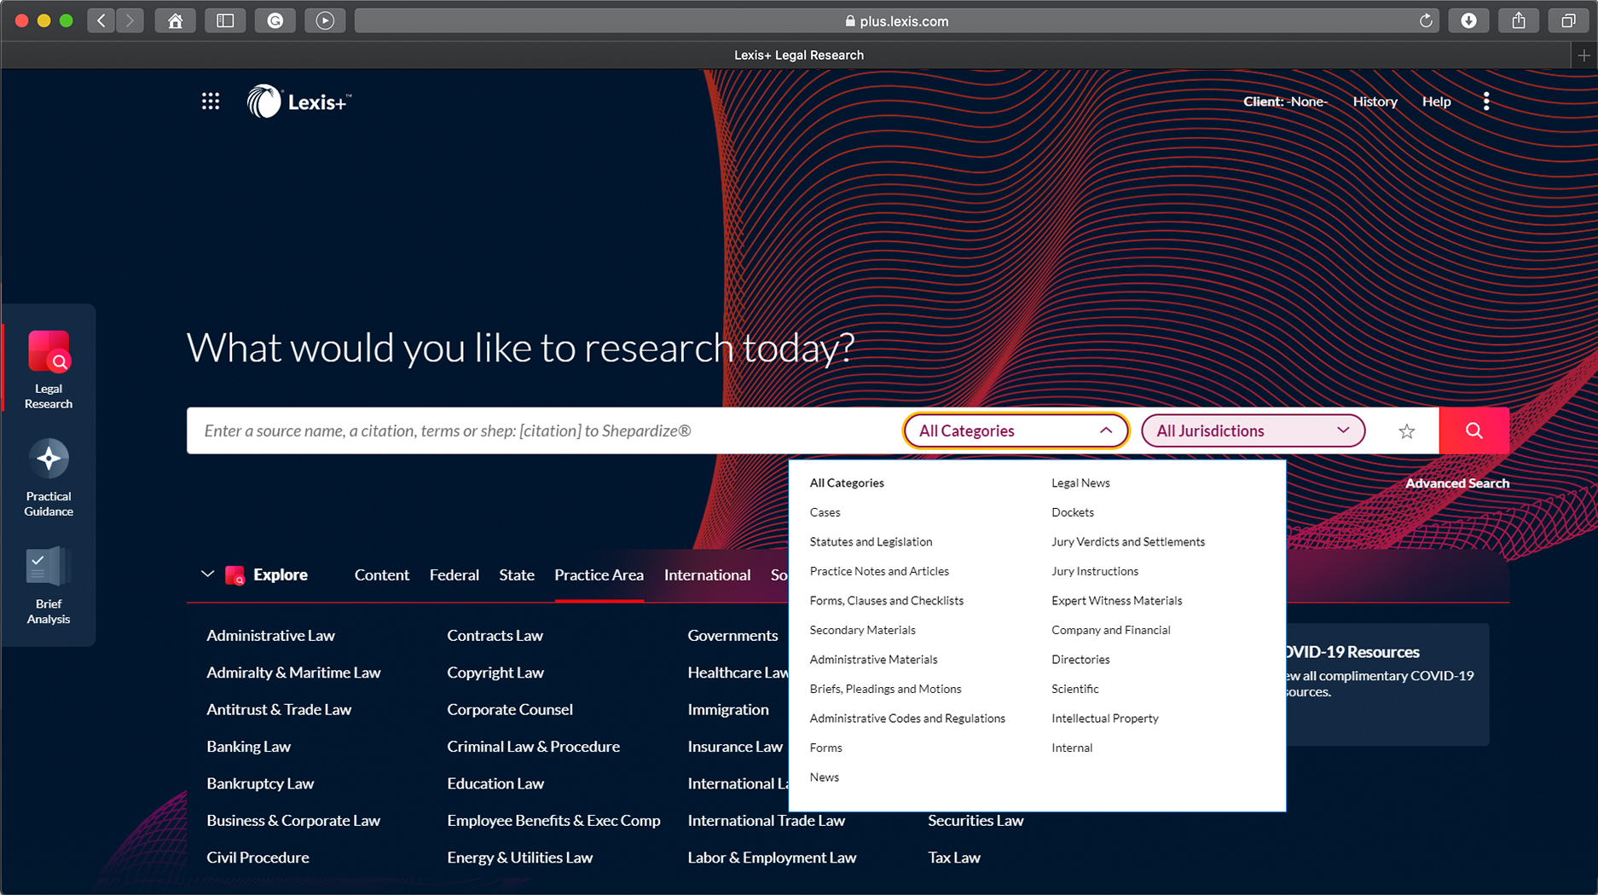Select the Practice Area tab
This screenshot has width=1598, height=895.
coord(599,575)
